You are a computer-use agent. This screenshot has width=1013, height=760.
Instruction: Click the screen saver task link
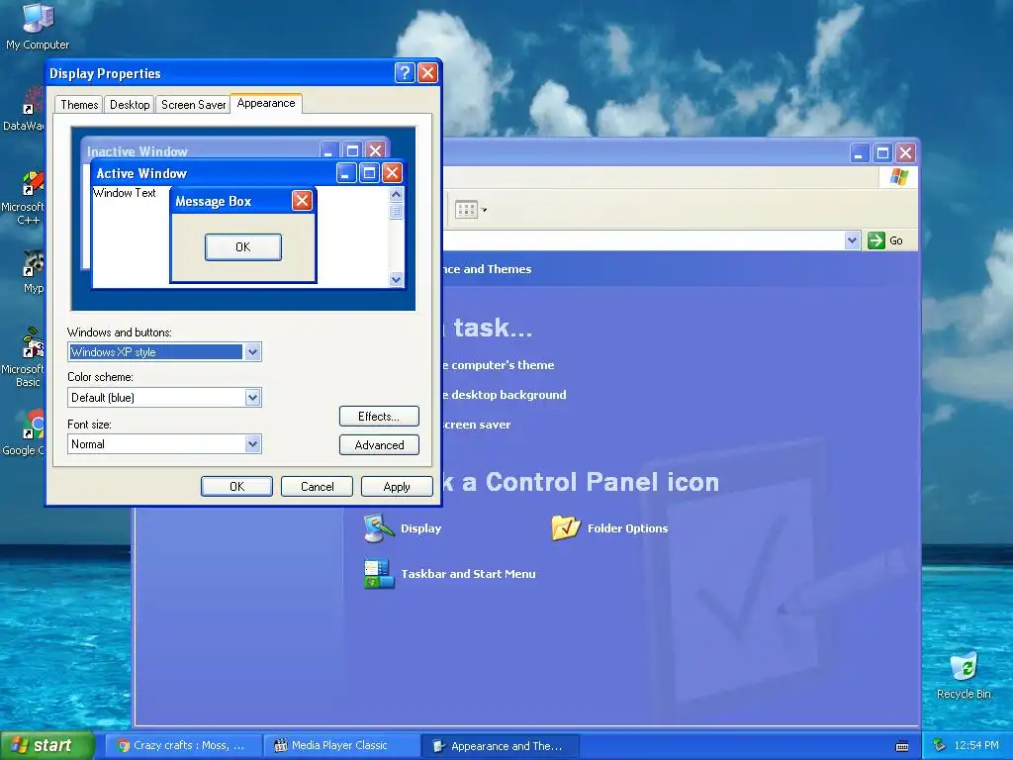(476, 425)
